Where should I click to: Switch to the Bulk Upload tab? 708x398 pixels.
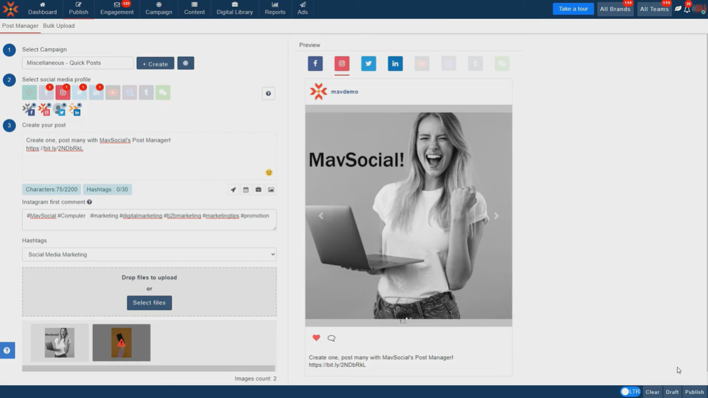click(x=59, y=26)
